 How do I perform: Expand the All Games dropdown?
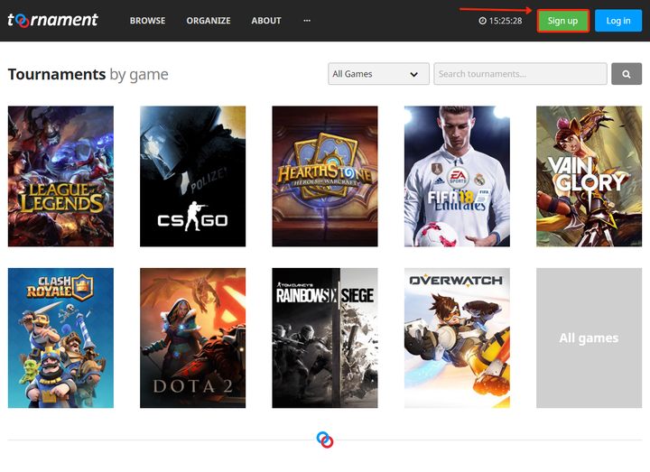coord(378,74)
